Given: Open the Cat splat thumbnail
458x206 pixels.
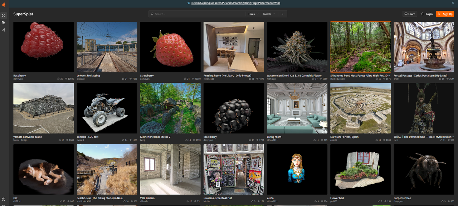Looking at the screenshot, I should point(44,170).
